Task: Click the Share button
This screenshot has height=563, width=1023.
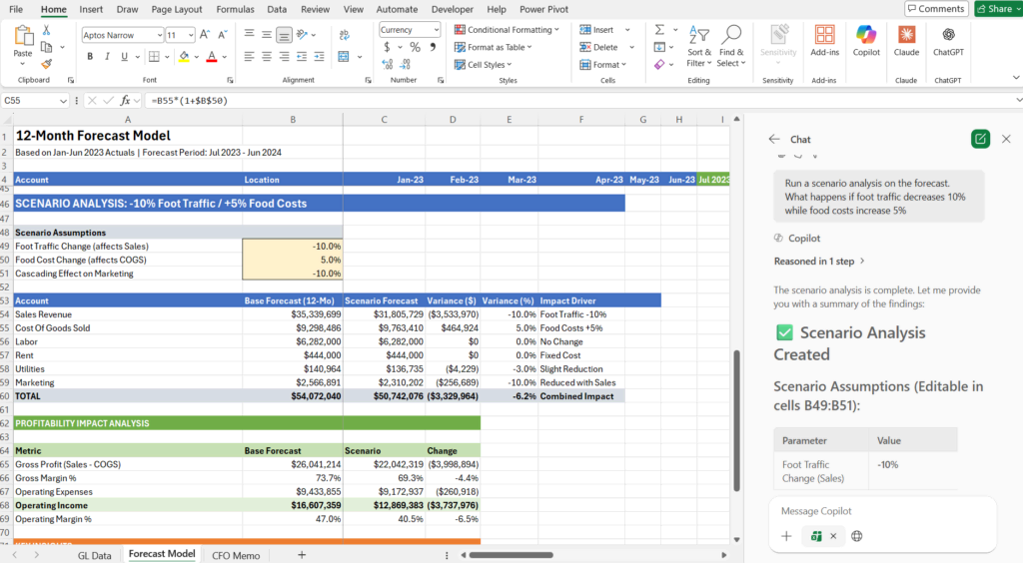Action: point(998,8)
